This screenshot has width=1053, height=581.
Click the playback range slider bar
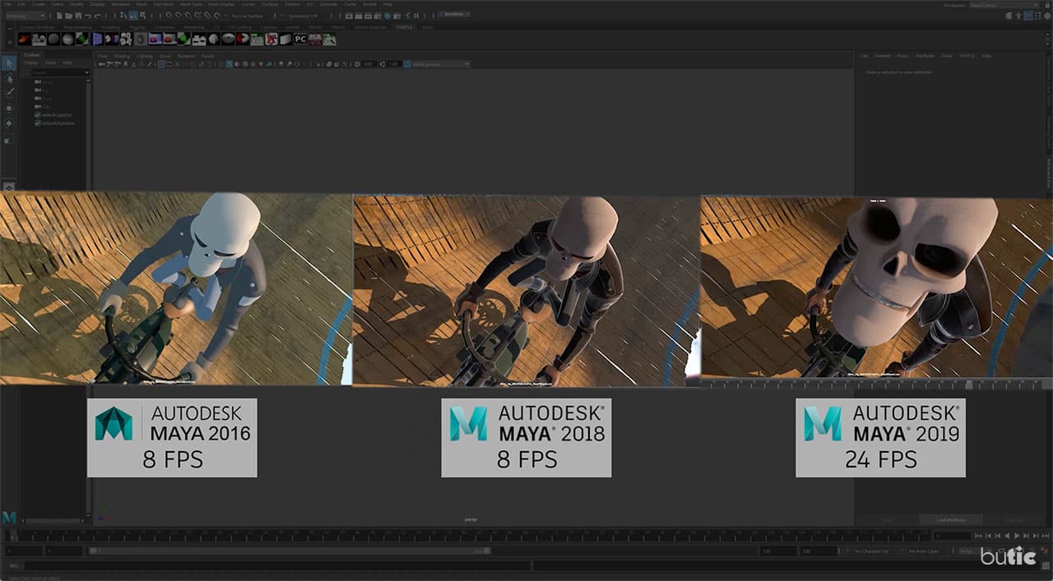click(290, 551)
